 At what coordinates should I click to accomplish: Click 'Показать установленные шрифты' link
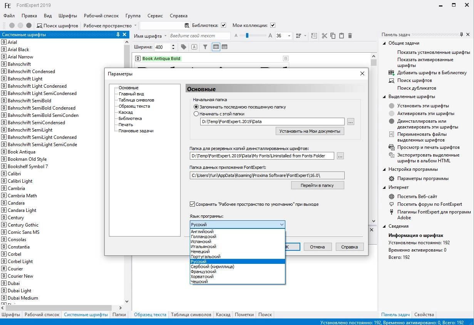click(x=434, y=52)
